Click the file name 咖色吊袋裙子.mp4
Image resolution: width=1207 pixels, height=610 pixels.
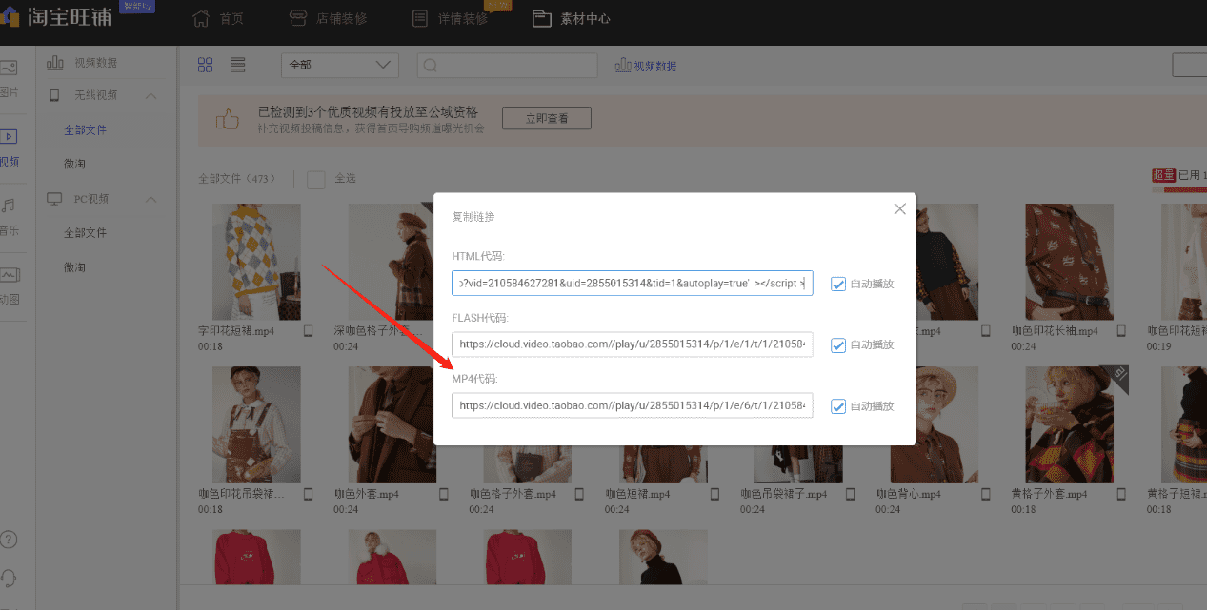pos(785,495)
